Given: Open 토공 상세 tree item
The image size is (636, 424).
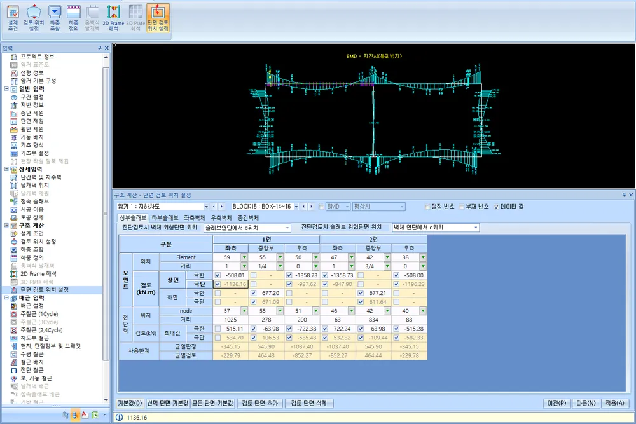Looking at the screenshot, I should coord(32,217).
